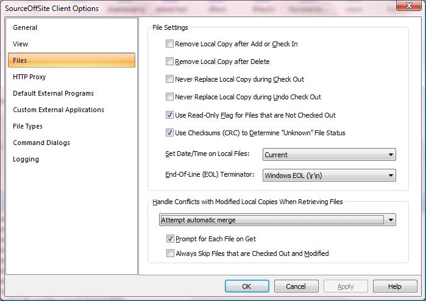Go to Custom External Applications page
Screen dimensions: 426x301
point(59,110)
